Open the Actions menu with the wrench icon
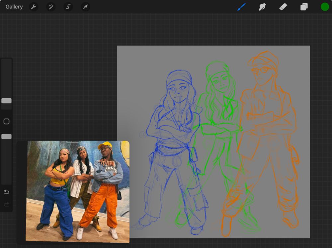Screen dimensions: 332x248 [33, 7]
